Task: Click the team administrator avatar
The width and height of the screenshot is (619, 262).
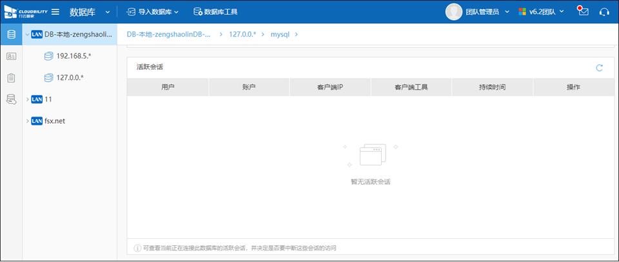Action: click(x=454, y=12)
